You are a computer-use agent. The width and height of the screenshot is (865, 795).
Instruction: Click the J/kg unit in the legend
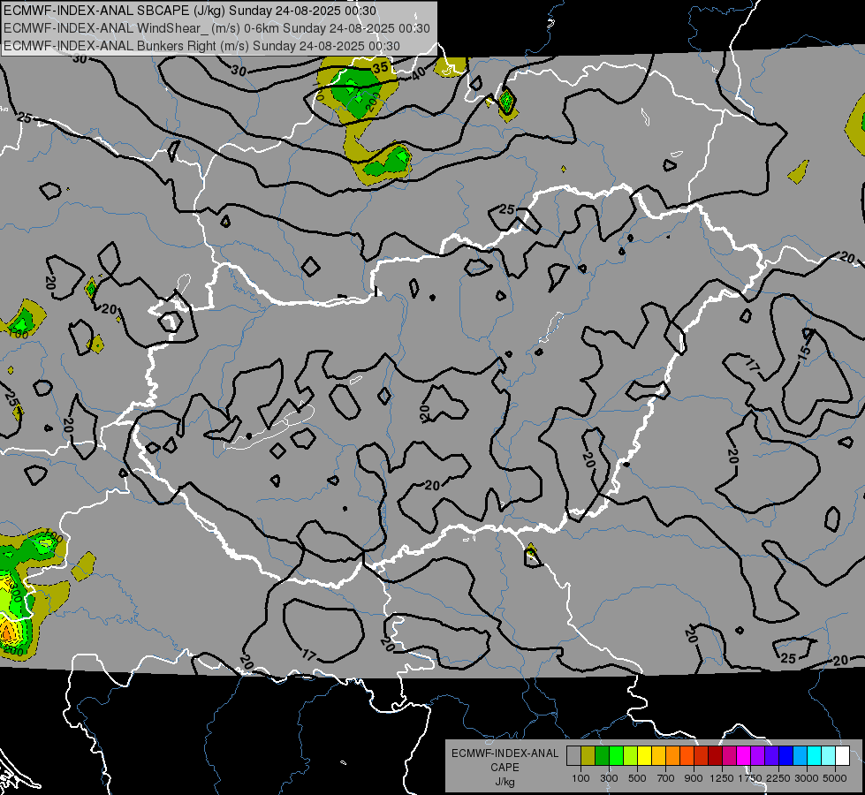coord(505,782)
